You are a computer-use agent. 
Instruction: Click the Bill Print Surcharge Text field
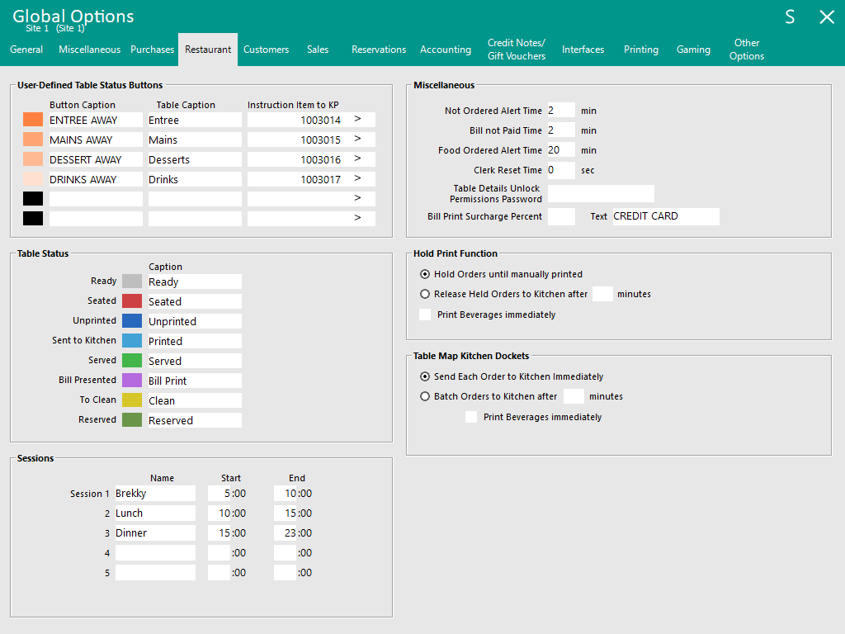coord(665,216)
